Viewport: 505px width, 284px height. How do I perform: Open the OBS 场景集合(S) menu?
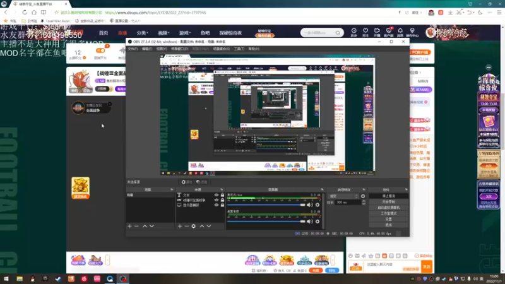click(222, 49)
